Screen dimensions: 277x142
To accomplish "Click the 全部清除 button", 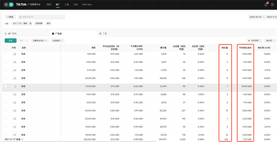I will coord(39,23).
